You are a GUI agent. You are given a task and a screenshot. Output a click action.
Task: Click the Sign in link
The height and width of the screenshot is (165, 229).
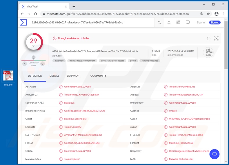click(x=201, y=23)
